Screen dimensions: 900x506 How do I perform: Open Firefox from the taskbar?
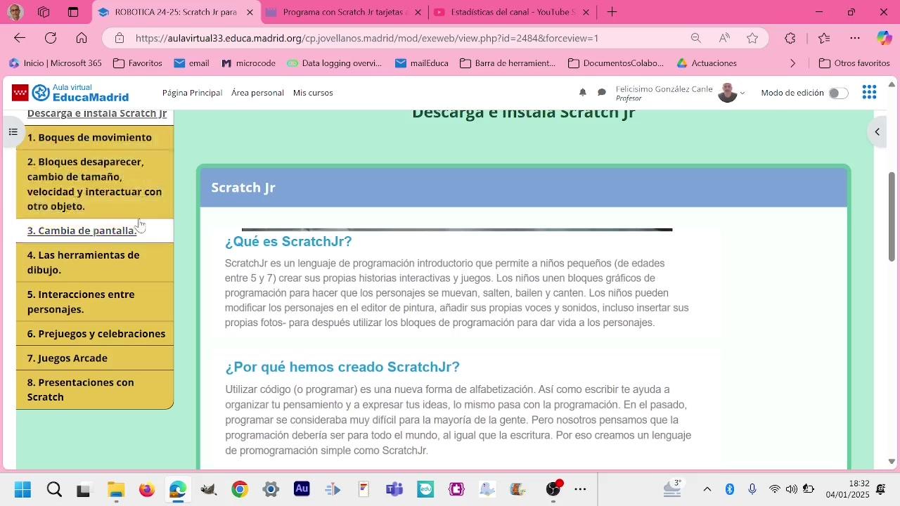point(146,490)
